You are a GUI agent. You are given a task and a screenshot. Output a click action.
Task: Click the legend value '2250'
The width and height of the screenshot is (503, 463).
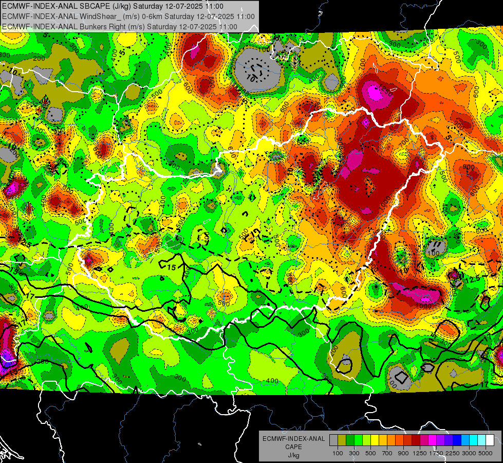(453, 453)
